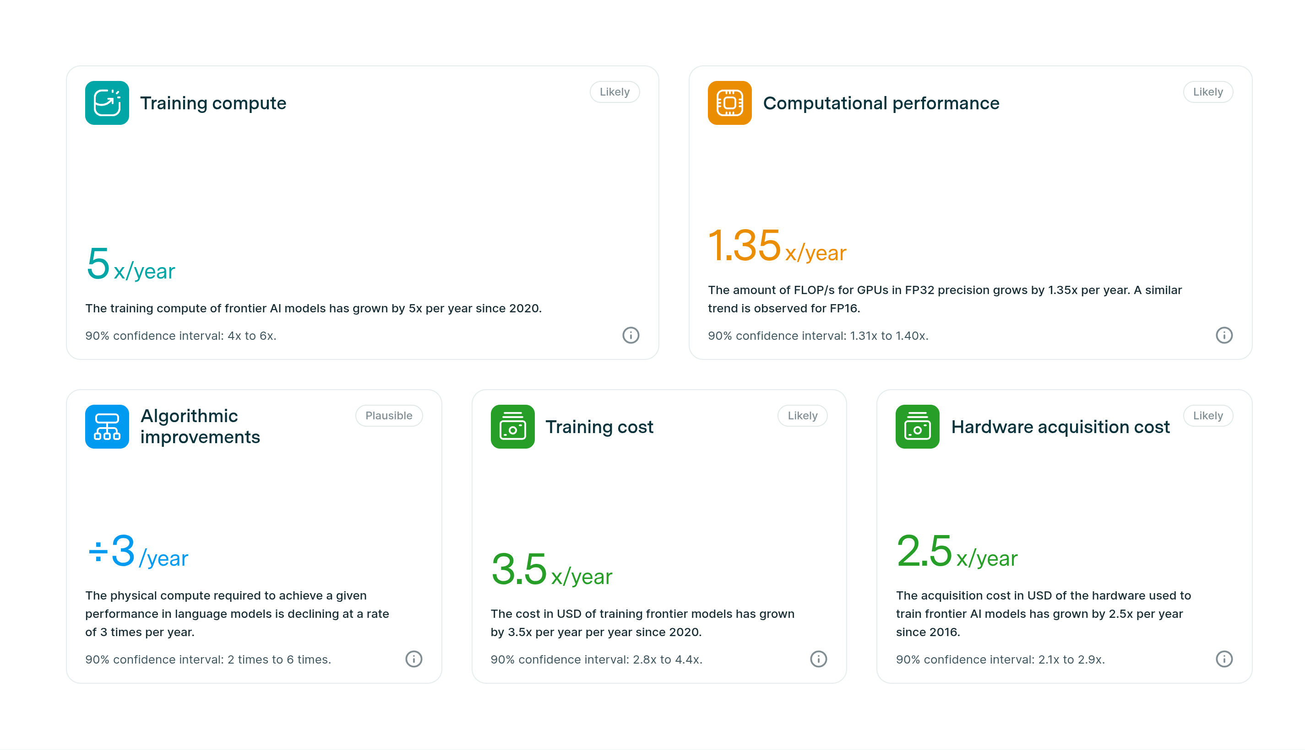1305x750 pixels.
Task: Open info icon on Computational performance card
Action: pos(1223,335)
